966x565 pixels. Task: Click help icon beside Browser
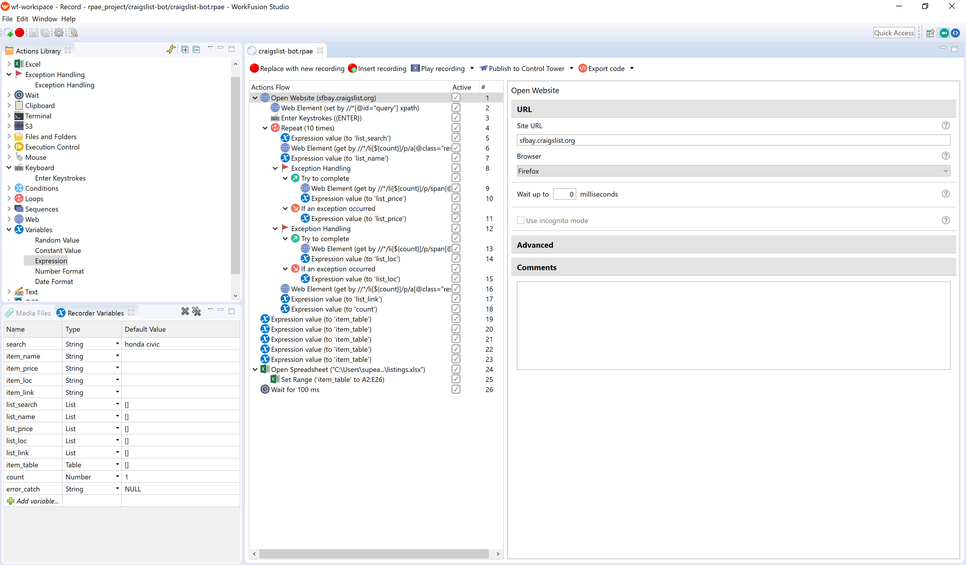point(946,156)
